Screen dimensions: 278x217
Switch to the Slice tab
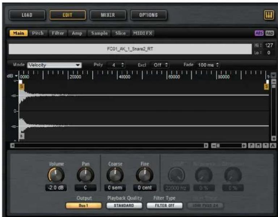tap(121, 33)
